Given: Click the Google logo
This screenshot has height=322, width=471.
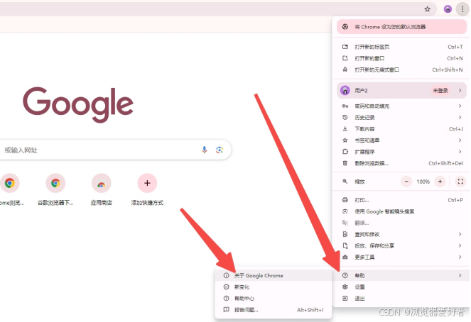Looking at the screenshot, I should 78,104.
